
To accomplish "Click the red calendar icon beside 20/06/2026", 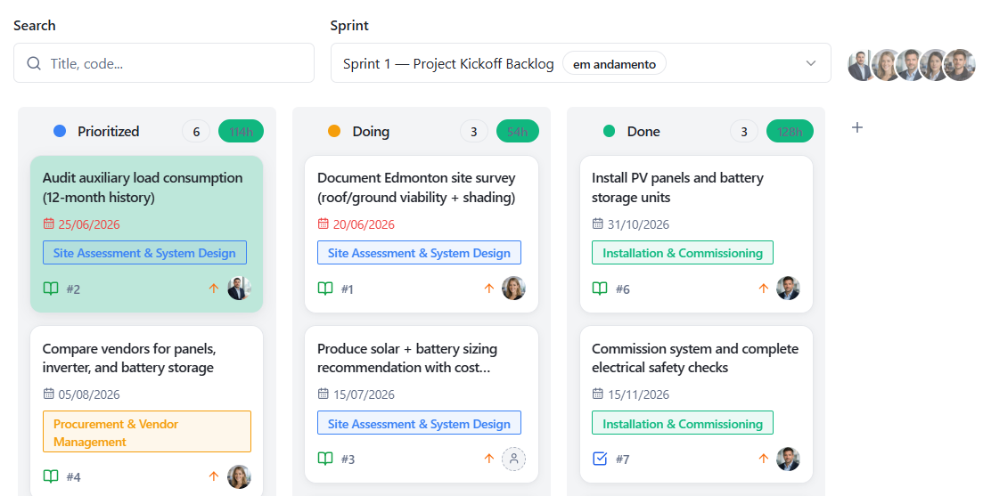I will click(323, 224).
